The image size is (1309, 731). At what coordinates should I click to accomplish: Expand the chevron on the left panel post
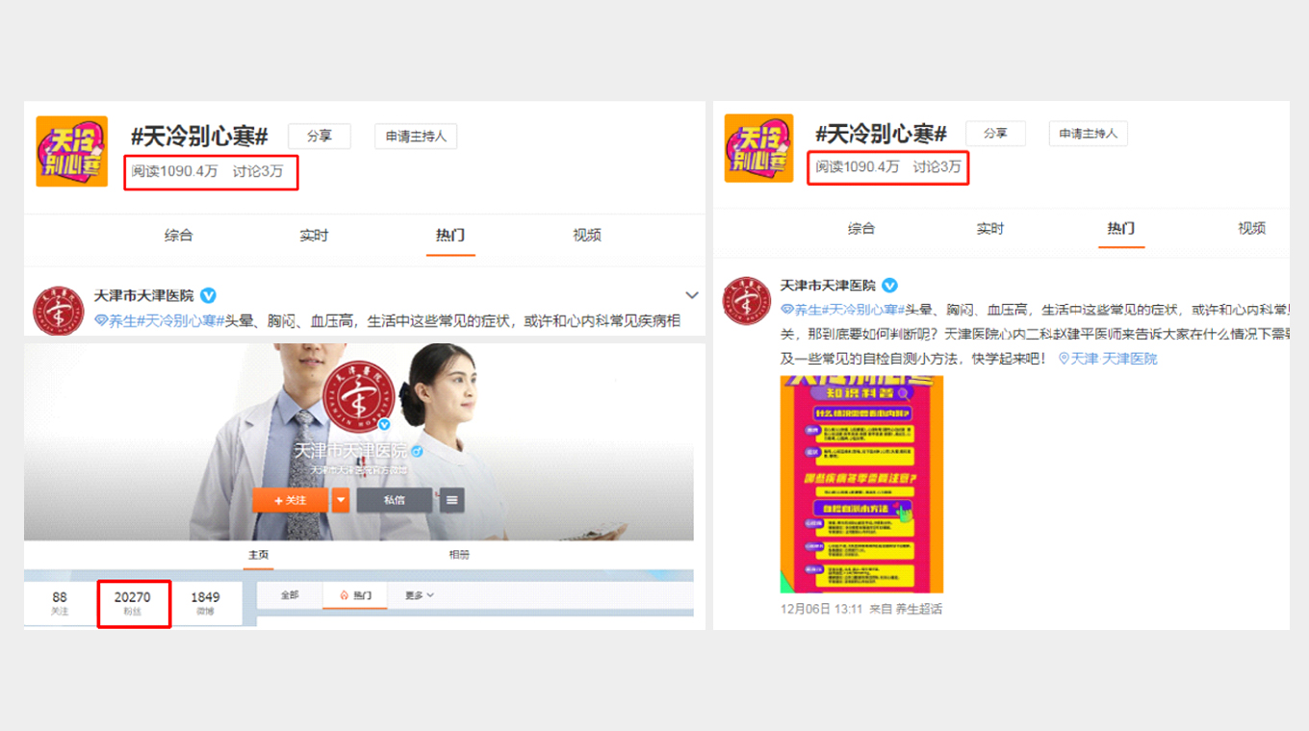click(691, 294)
